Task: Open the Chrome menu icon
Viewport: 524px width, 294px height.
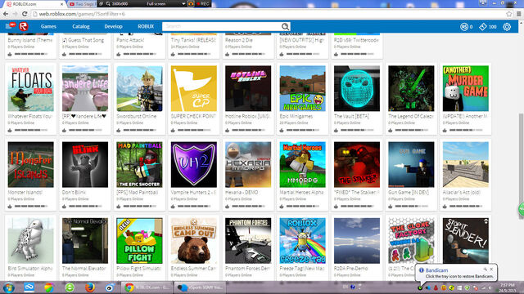Action: (x=518, y=14)
